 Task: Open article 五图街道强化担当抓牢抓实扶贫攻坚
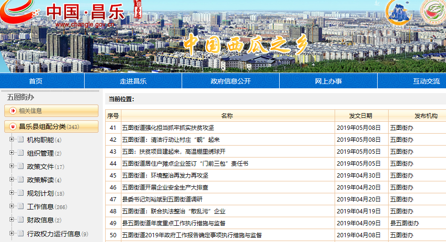[x=168, y=128]
